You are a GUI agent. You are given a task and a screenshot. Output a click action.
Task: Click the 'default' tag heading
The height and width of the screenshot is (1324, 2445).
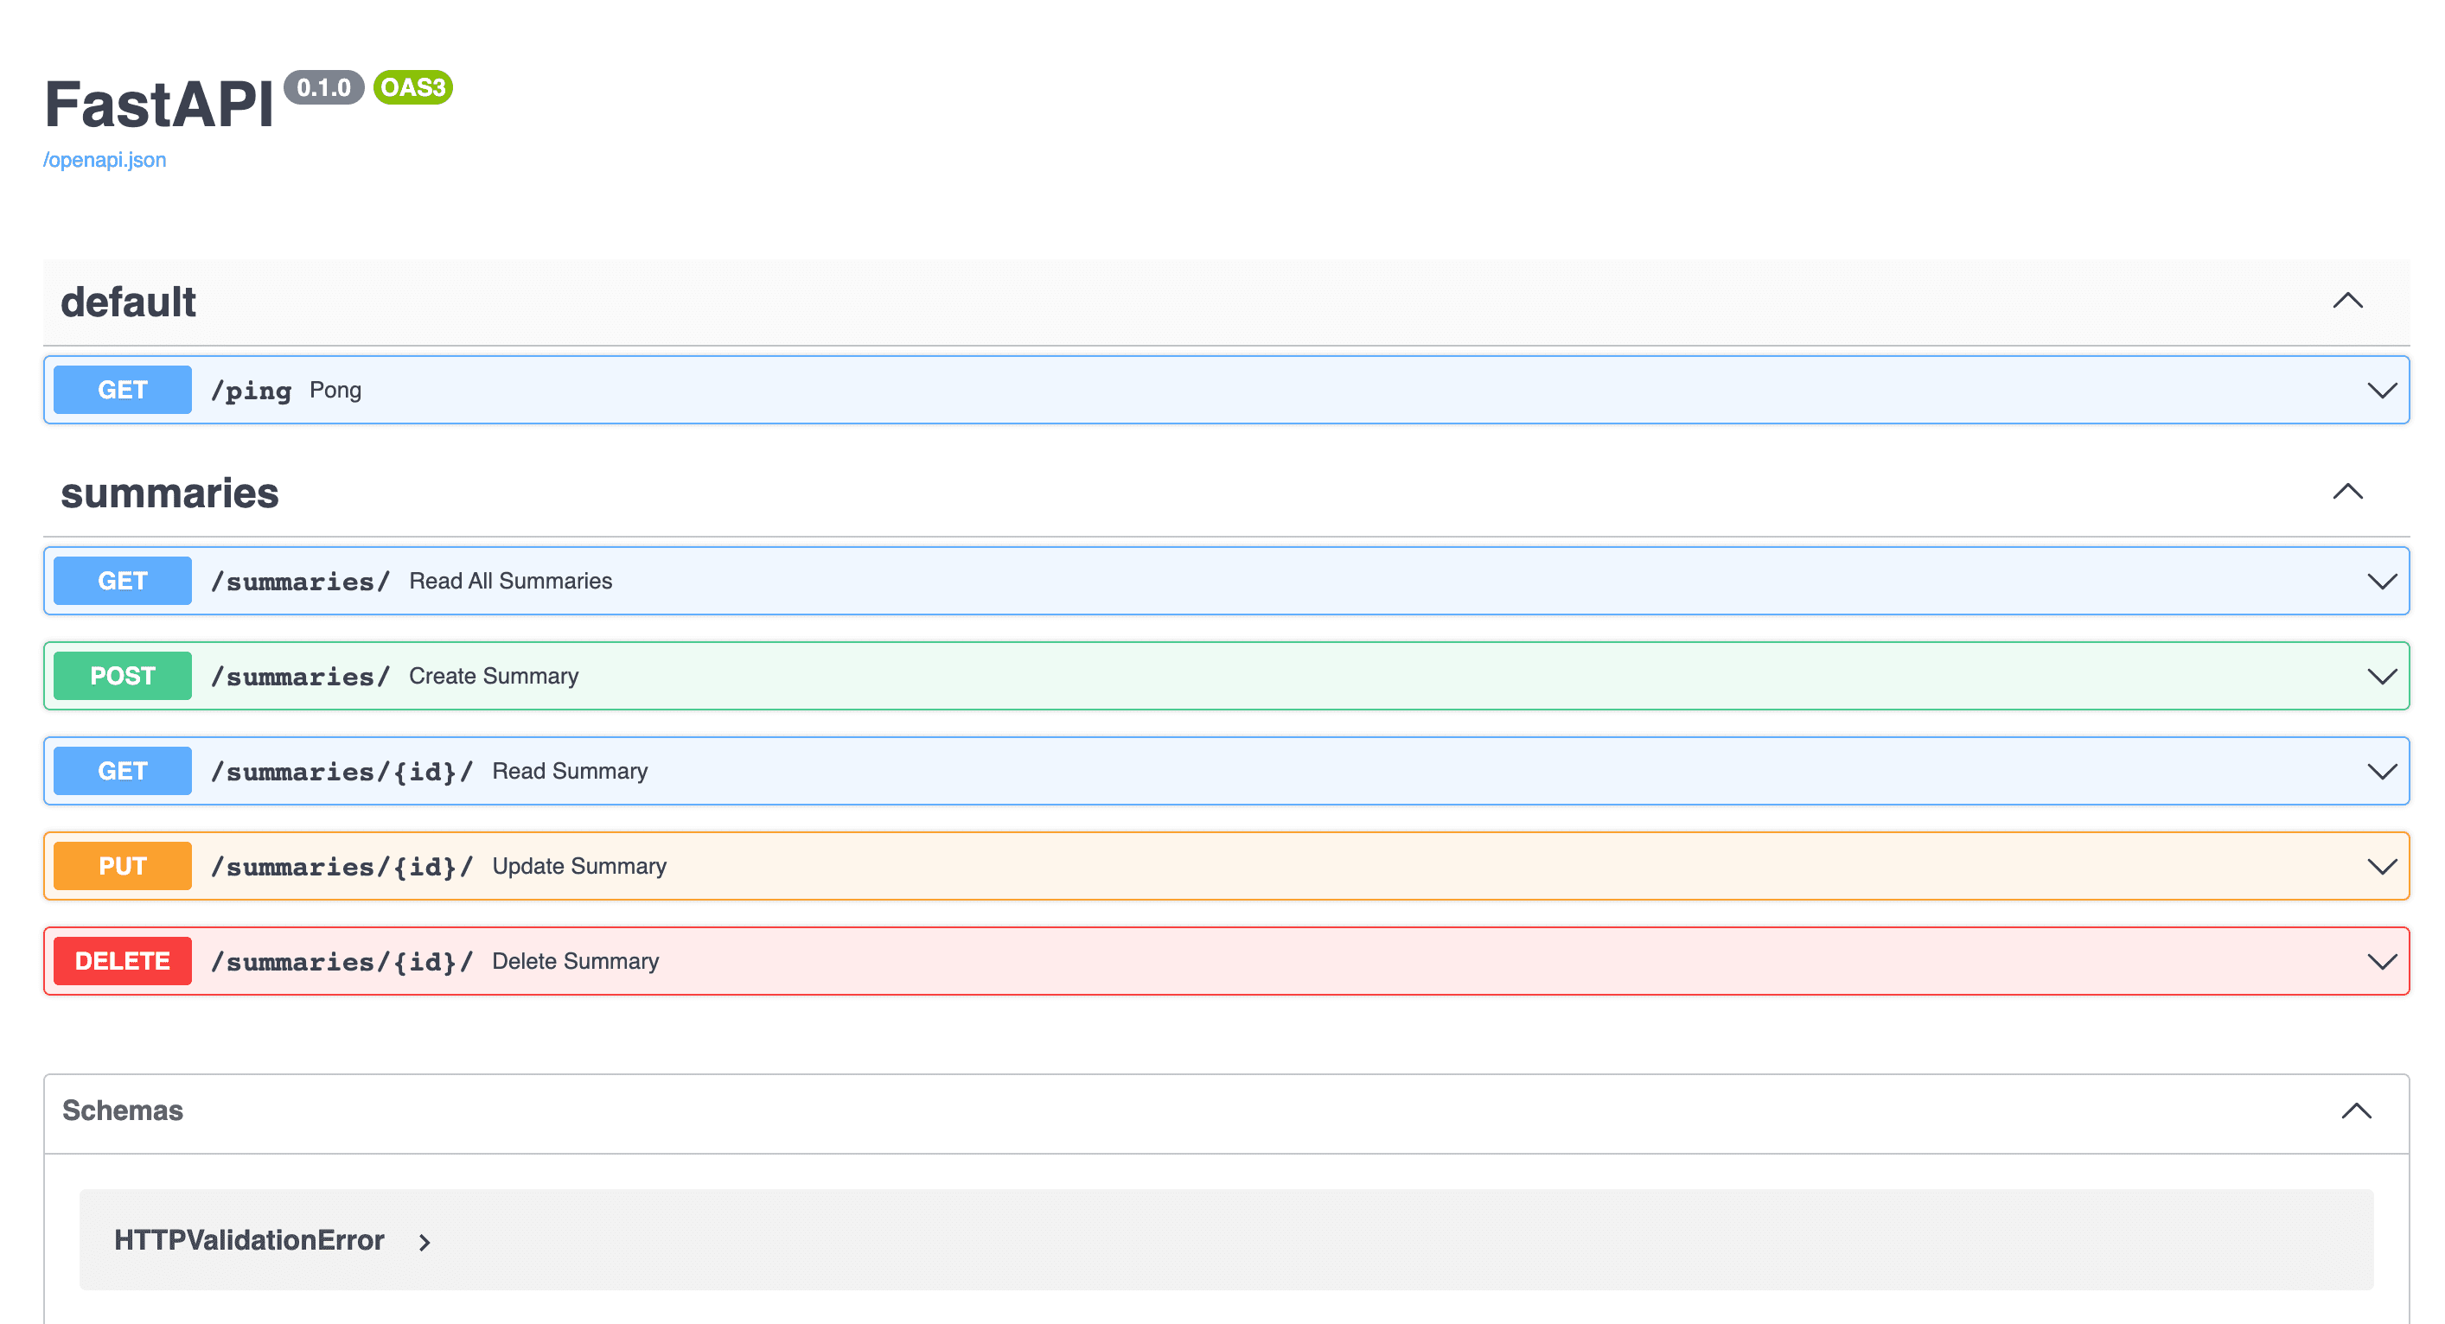coord(128,302)
